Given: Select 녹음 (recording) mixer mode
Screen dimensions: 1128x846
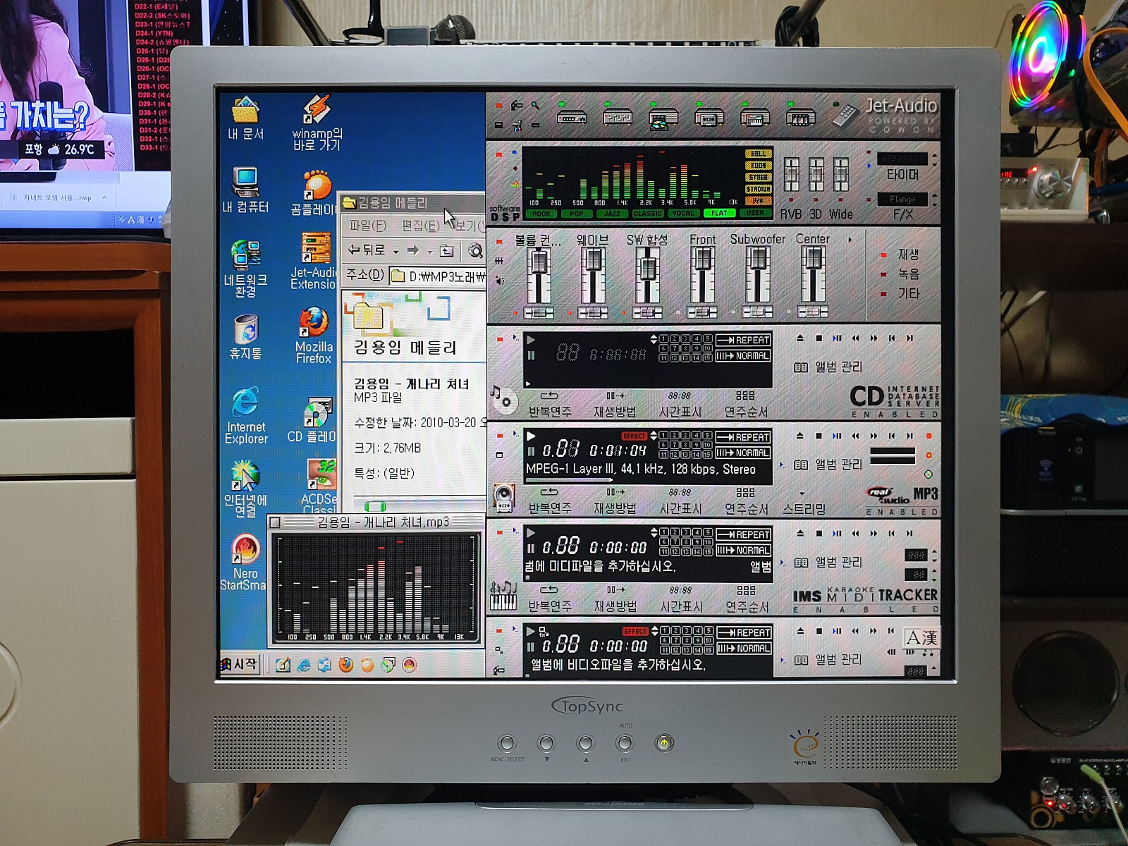Looking at the screenshot, I should tap(908, 274).
